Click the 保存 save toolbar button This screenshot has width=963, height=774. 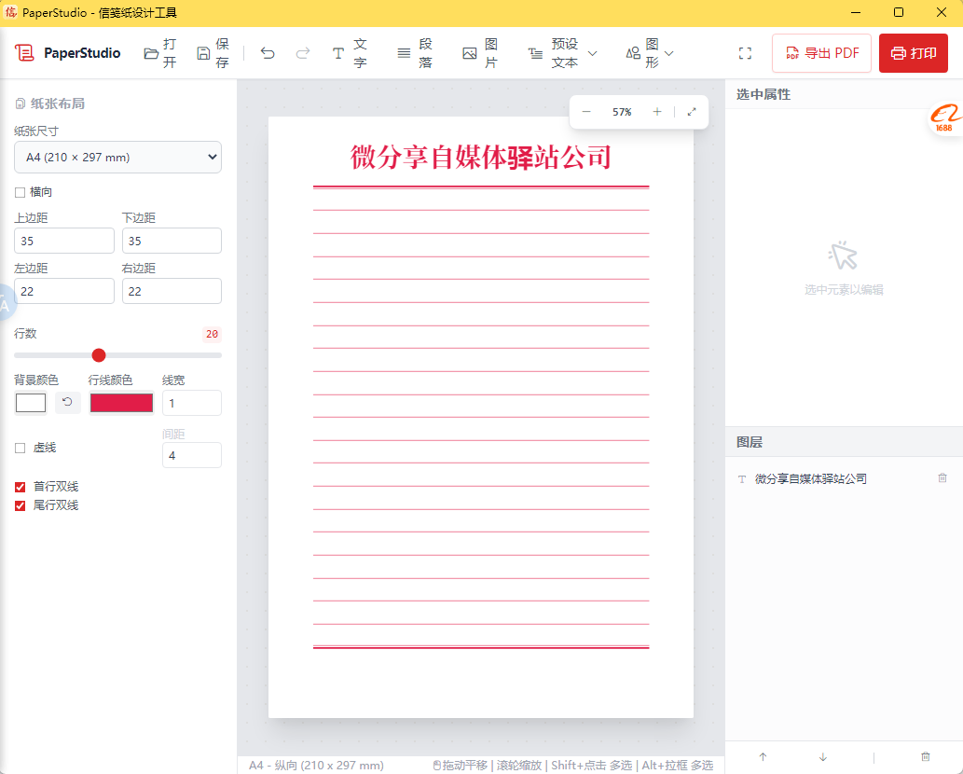click(213, 53)
